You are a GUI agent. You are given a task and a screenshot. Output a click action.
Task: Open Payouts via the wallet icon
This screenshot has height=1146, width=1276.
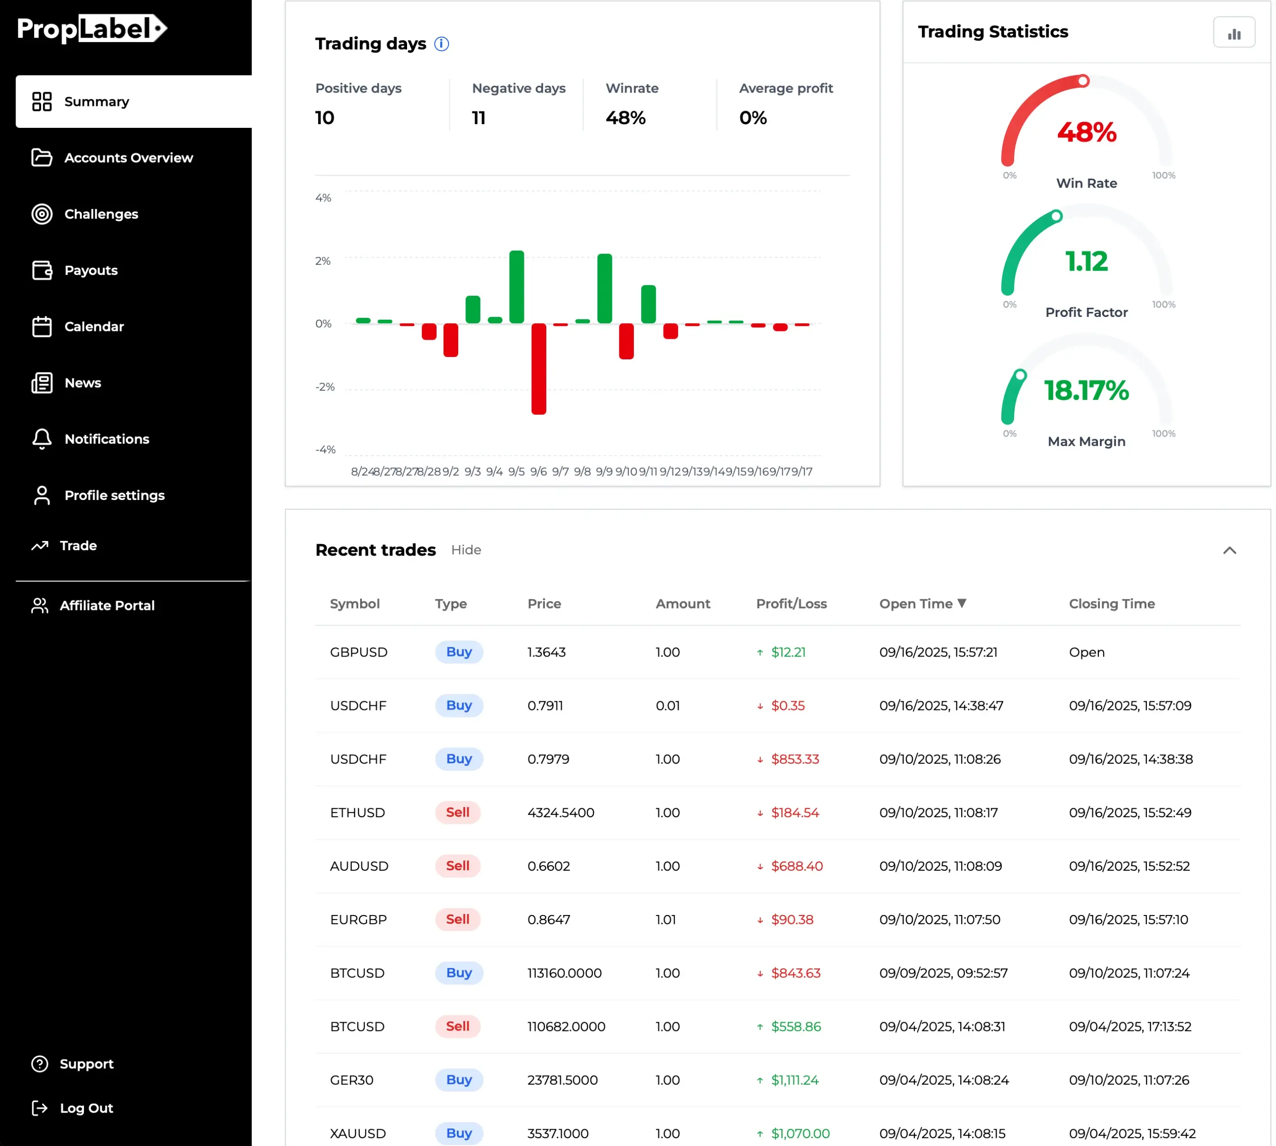point(42,270)
